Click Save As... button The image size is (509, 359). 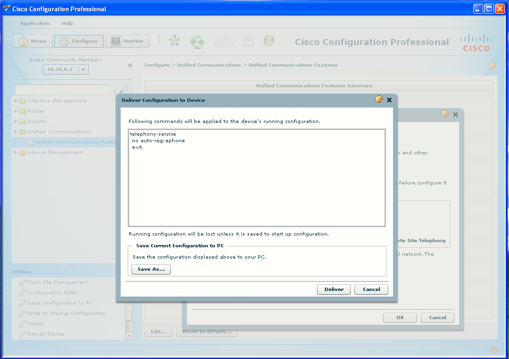point(151,269)
